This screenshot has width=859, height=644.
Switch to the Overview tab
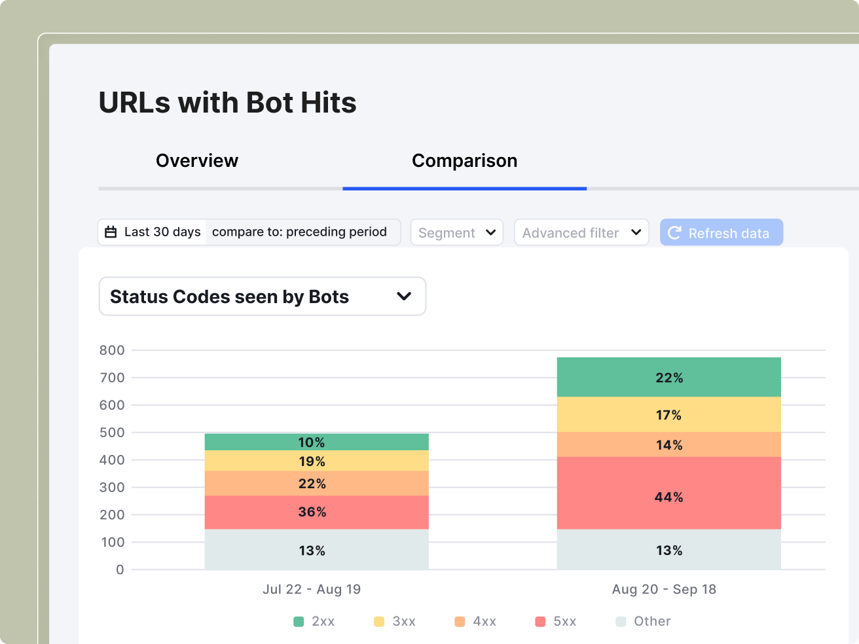tap(196, 160)
